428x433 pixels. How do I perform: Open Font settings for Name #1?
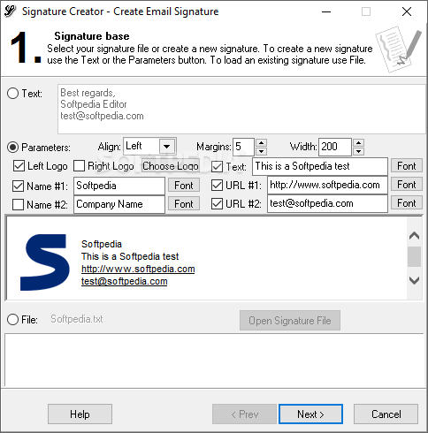[184, 186]
